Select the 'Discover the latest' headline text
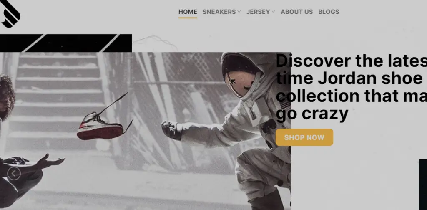The height and width of the screenshot is (210, 427). point(351,61)
